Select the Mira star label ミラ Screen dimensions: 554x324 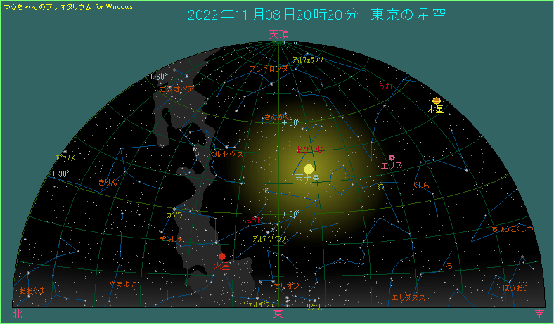click(380, 187)
